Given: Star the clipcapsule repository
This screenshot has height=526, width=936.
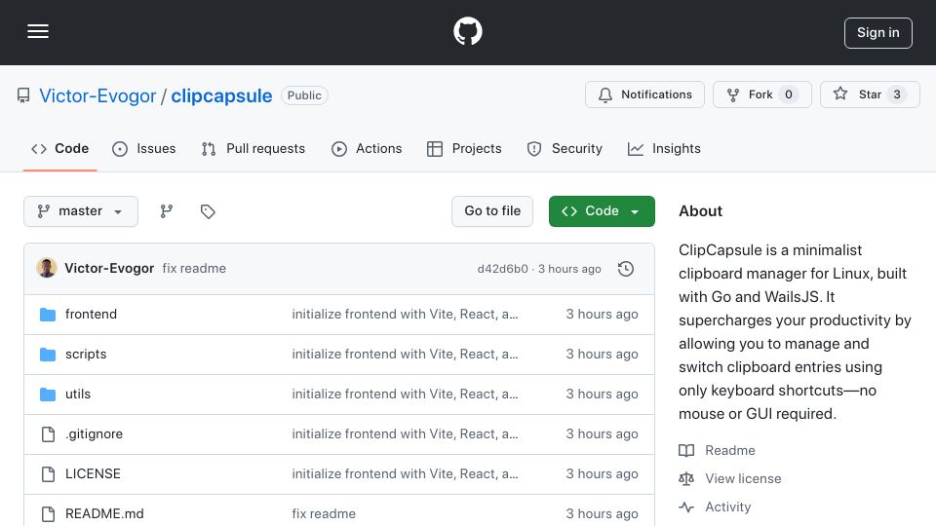Looking at the screenshot, I should point(870,94).
